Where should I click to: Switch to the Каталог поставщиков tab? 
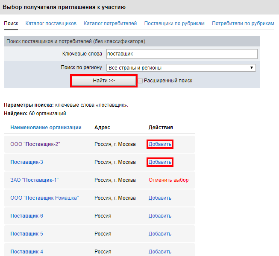(x=51, y=23)
